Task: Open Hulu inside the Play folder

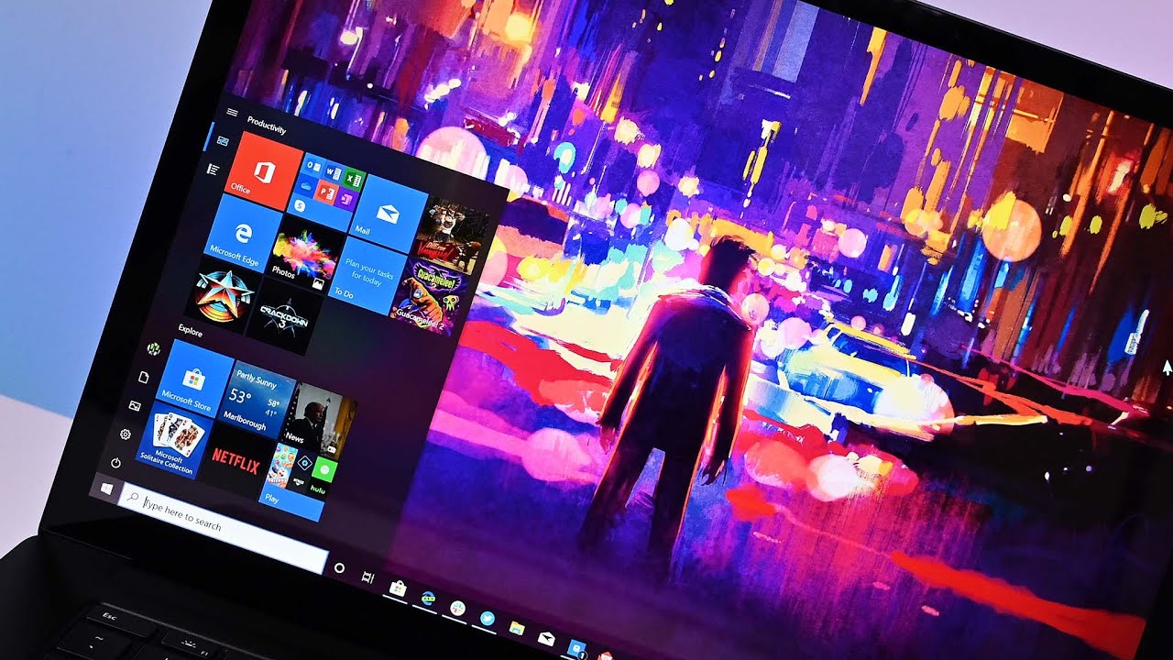Action: (x=320, y=491)
